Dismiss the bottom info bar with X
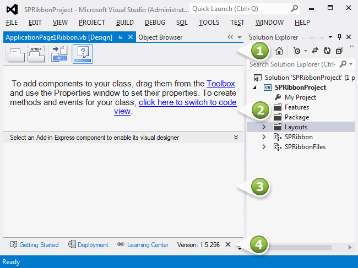This screenshot has height=268, width=358. pos(228,244)
